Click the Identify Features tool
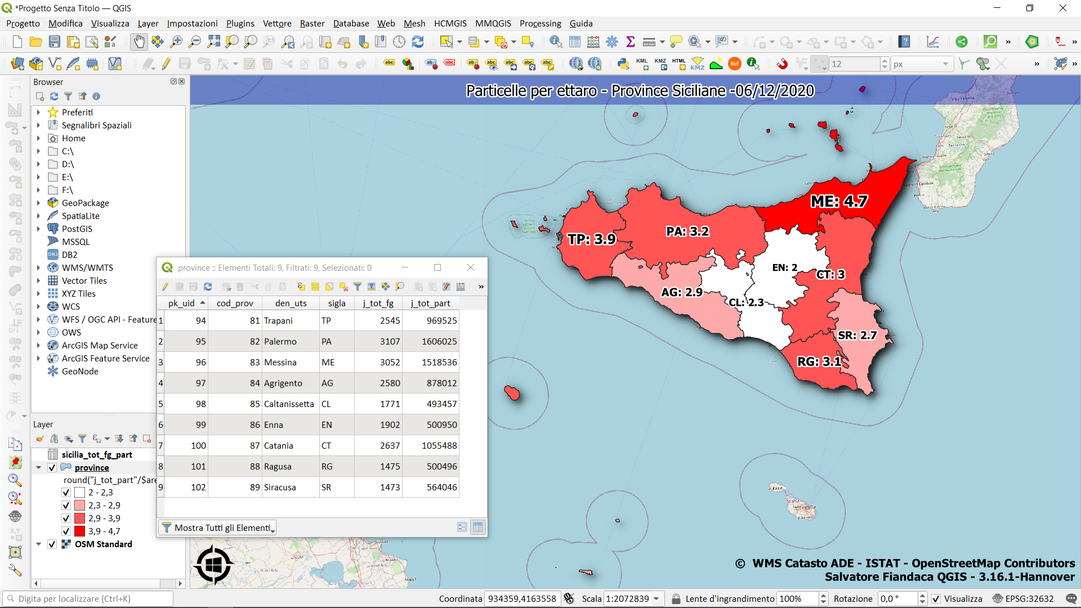 556,42
